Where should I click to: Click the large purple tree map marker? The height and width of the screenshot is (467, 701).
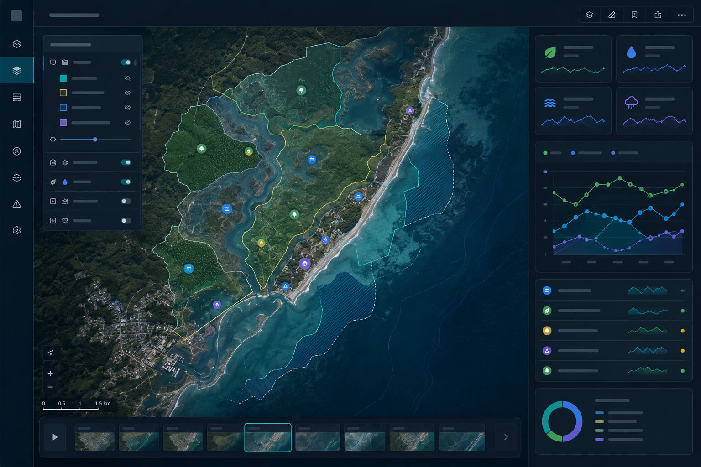[305, 264]
